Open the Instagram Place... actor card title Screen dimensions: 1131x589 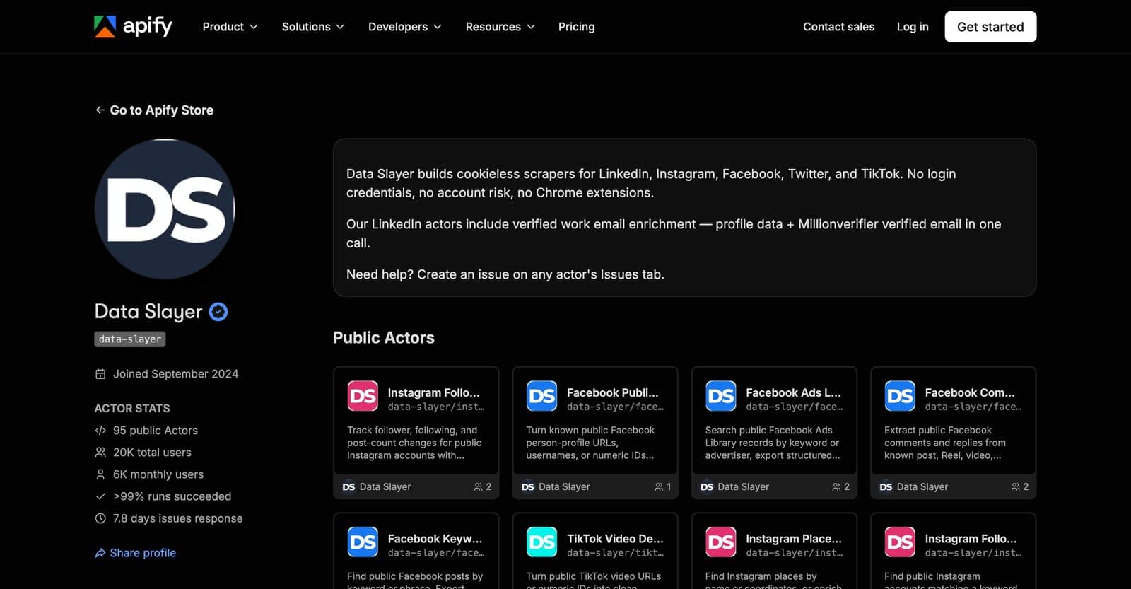pyautogui.click(x=794, y=539)
